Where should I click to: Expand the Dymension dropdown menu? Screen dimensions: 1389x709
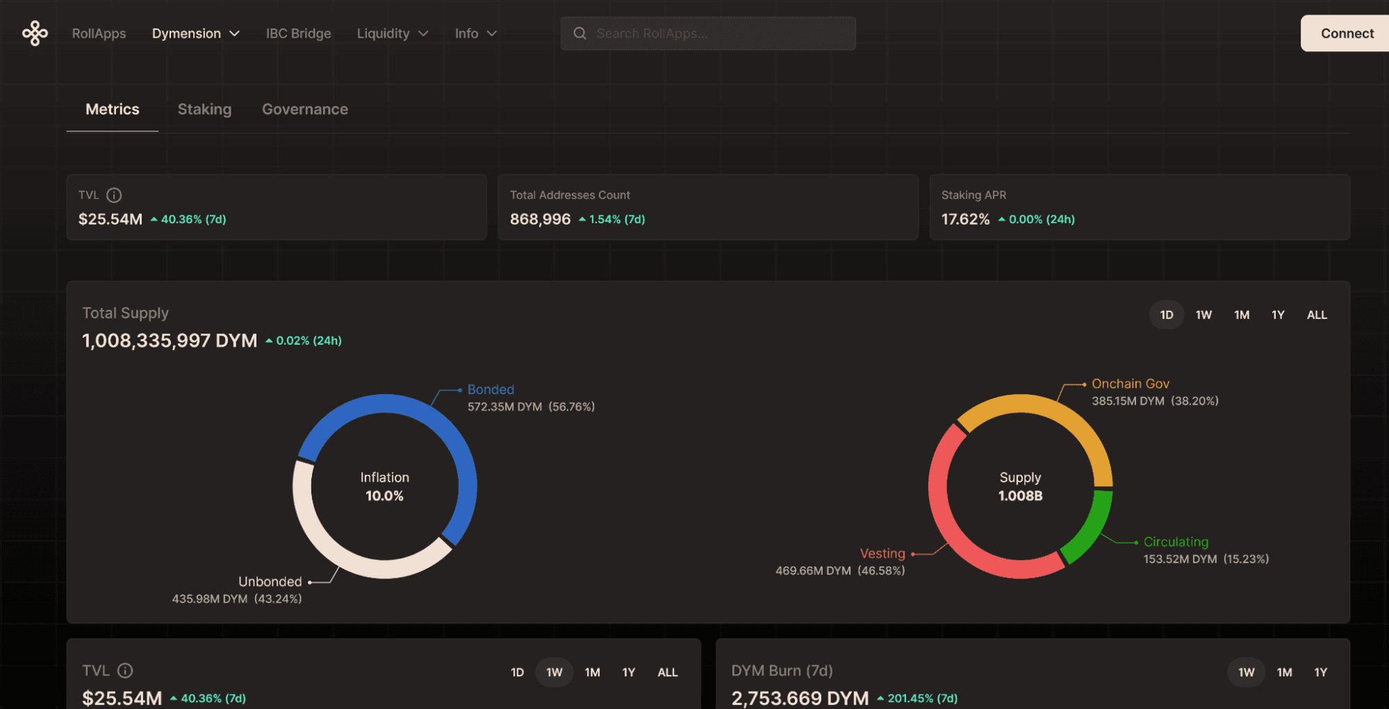pos(196,33)
